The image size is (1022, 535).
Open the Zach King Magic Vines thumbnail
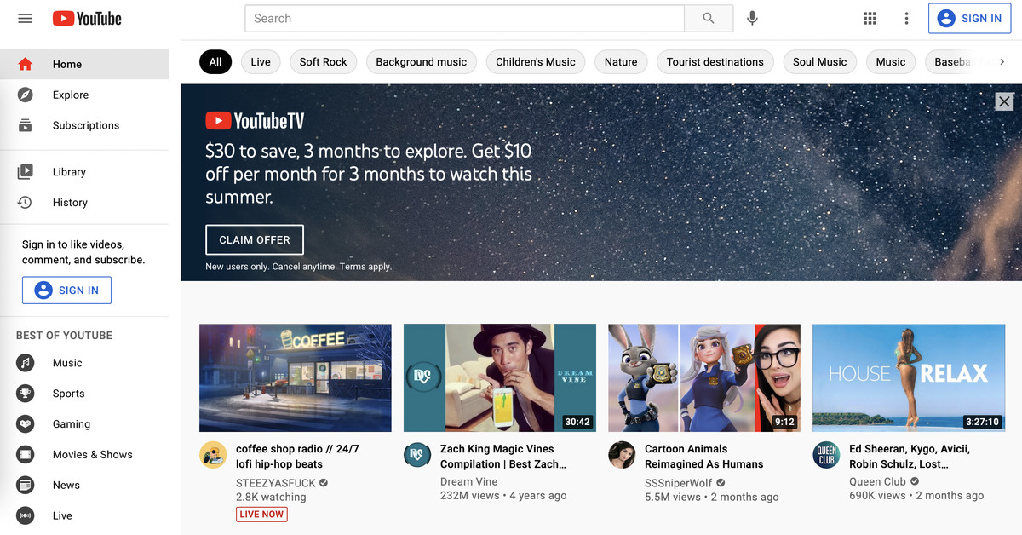point(500,377)
